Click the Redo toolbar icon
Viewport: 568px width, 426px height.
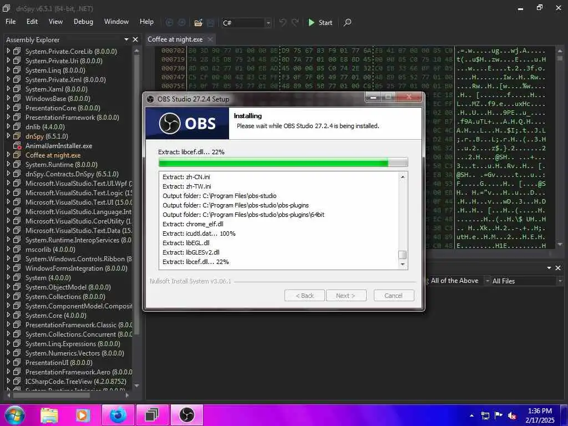pyautogui.click(x=295, y=22)
